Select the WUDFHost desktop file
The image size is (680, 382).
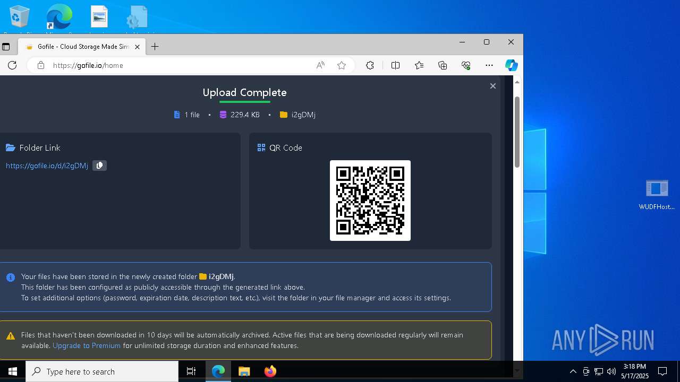657,195
